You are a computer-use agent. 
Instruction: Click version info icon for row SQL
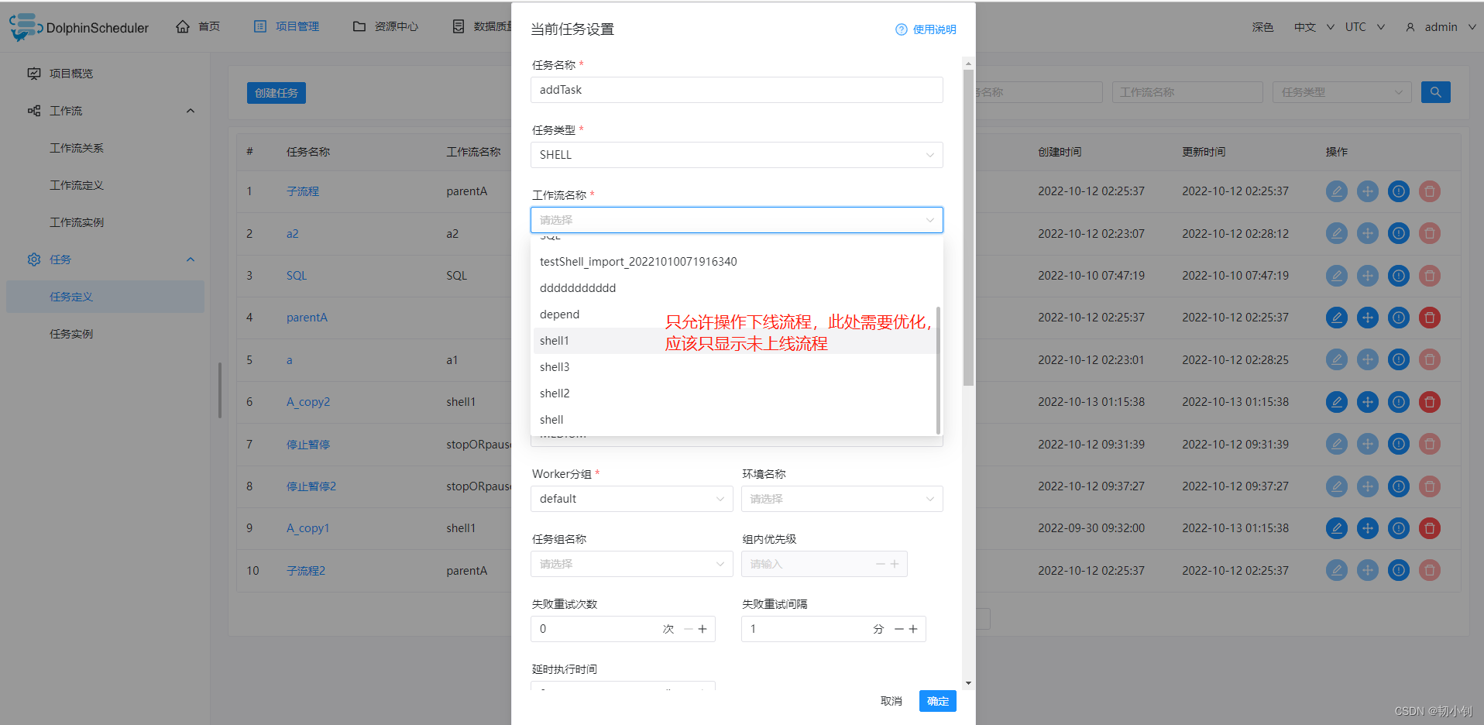click(1398, 276)
